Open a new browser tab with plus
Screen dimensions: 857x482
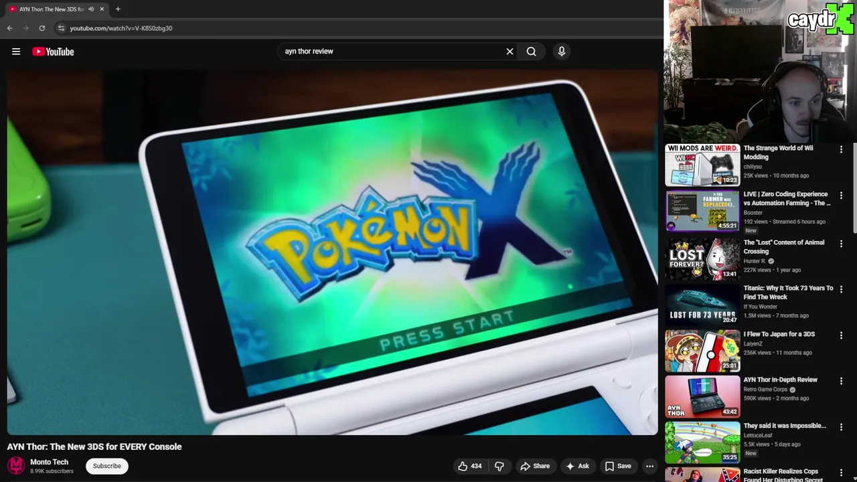click(118, 9)
